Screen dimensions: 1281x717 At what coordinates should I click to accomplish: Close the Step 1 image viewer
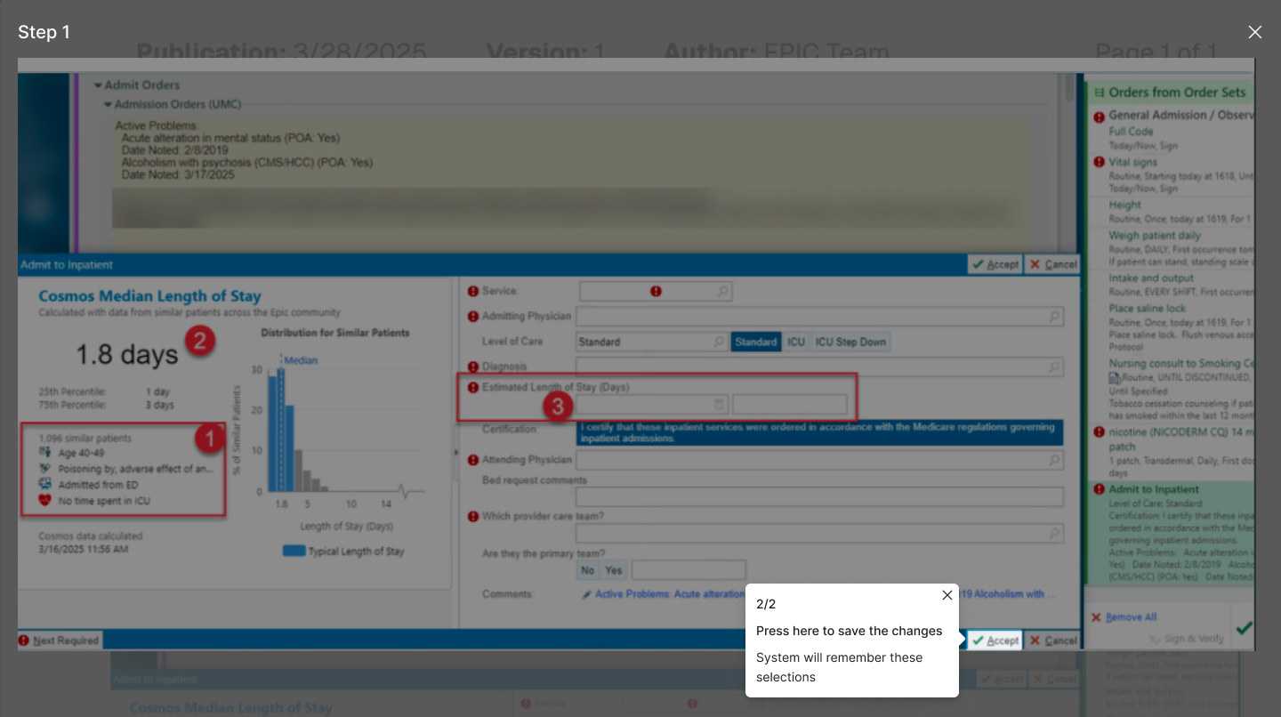(1255, 32)
